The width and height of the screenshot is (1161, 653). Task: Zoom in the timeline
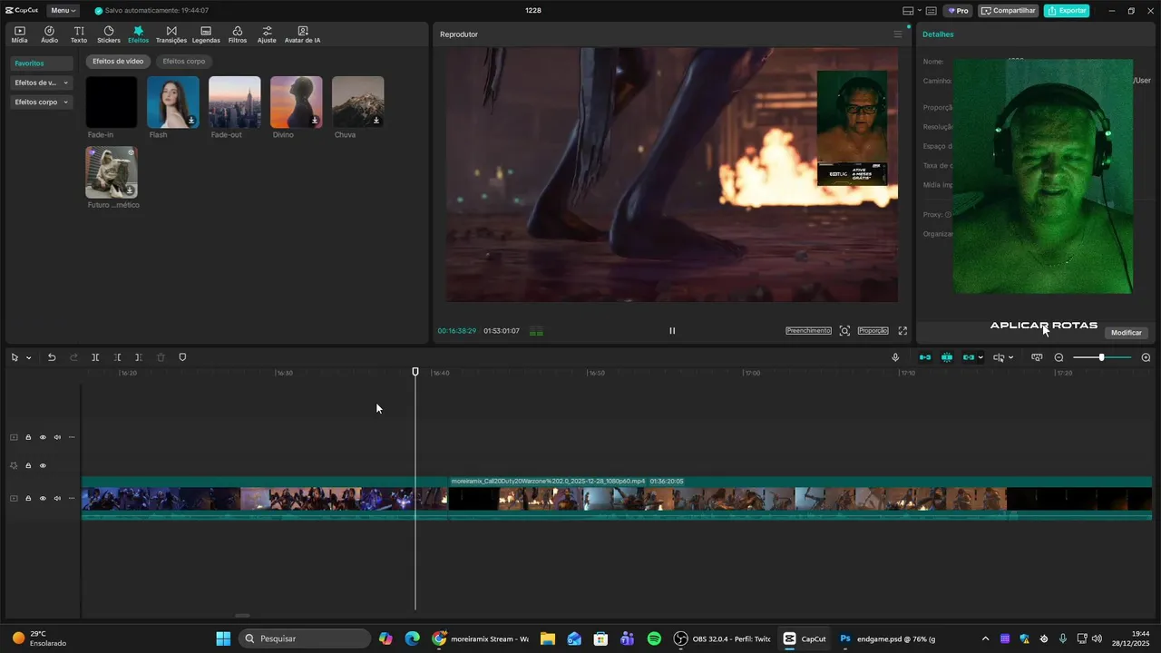1146,357
